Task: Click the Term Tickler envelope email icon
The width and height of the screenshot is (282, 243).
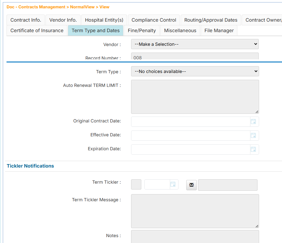Action: (x=192, y=185)
